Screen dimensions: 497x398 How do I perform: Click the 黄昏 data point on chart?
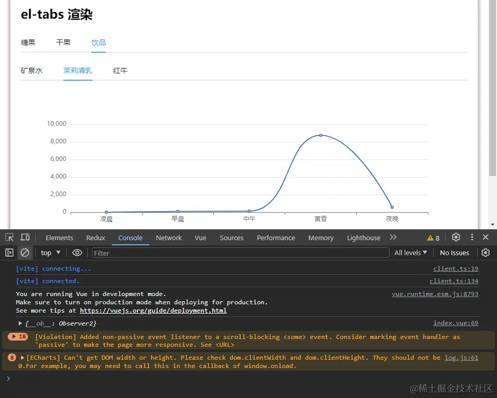[x=321, y=135]
